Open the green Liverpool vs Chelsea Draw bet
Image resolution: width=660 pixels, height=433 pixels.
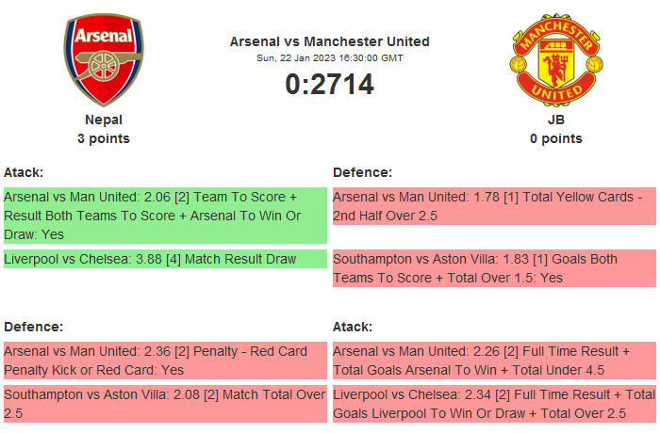(165, 259)
